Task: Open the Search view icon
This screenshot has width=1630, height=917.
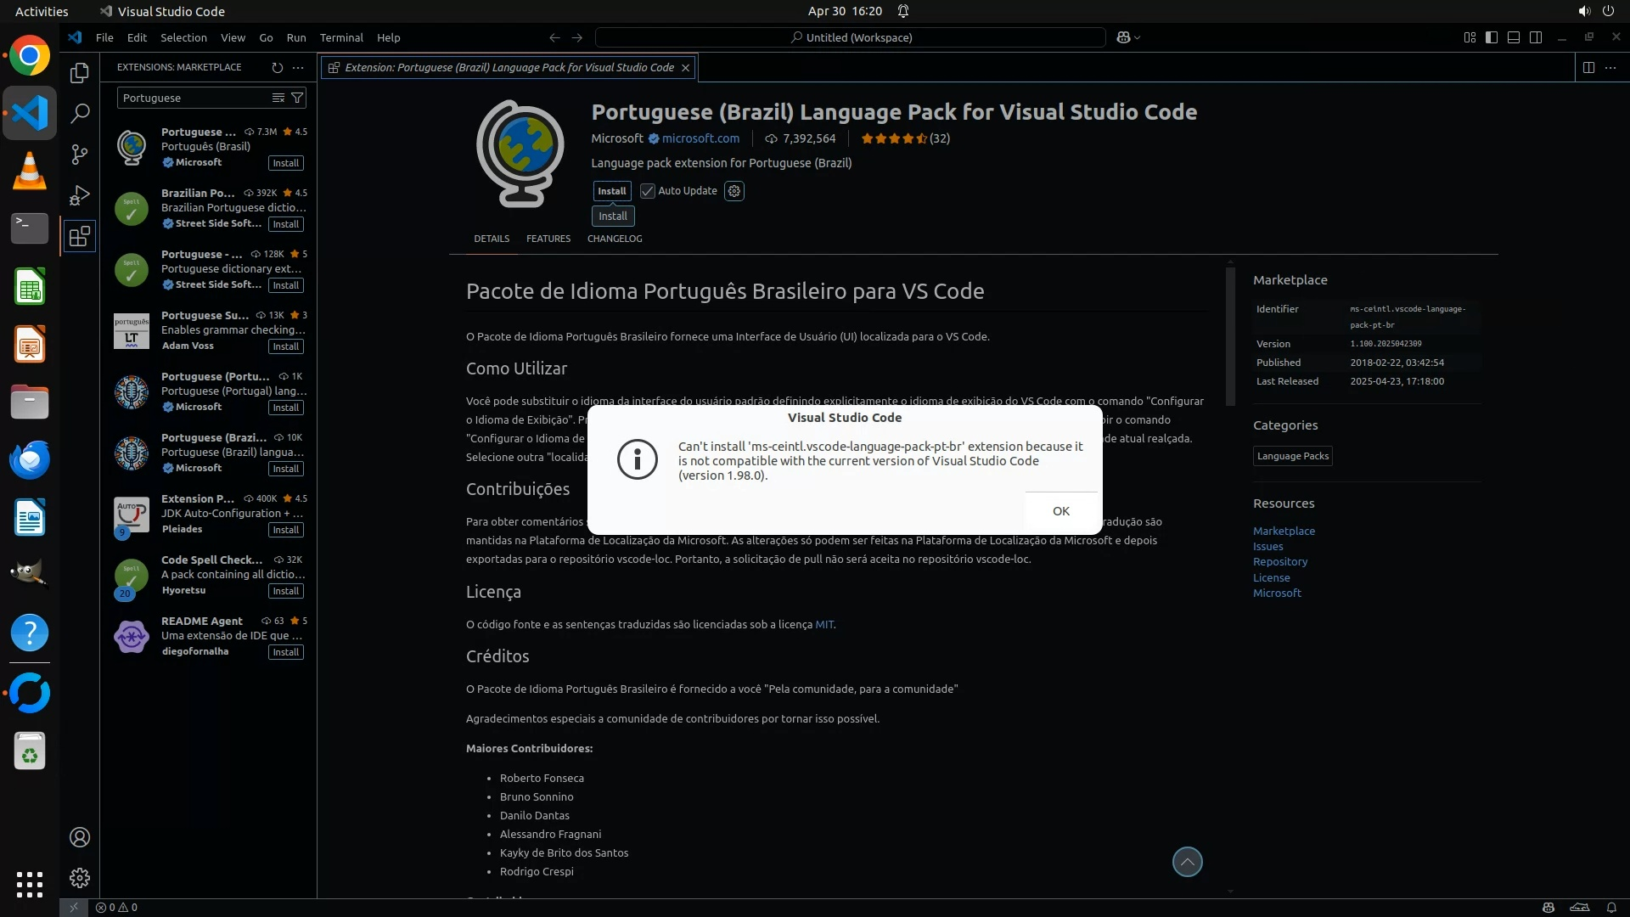Action: click(x=80, y=113)
